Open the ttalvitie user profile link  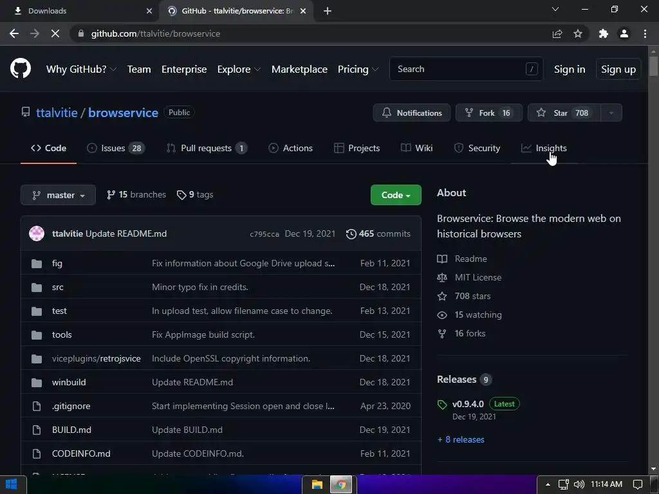[57, 113]
